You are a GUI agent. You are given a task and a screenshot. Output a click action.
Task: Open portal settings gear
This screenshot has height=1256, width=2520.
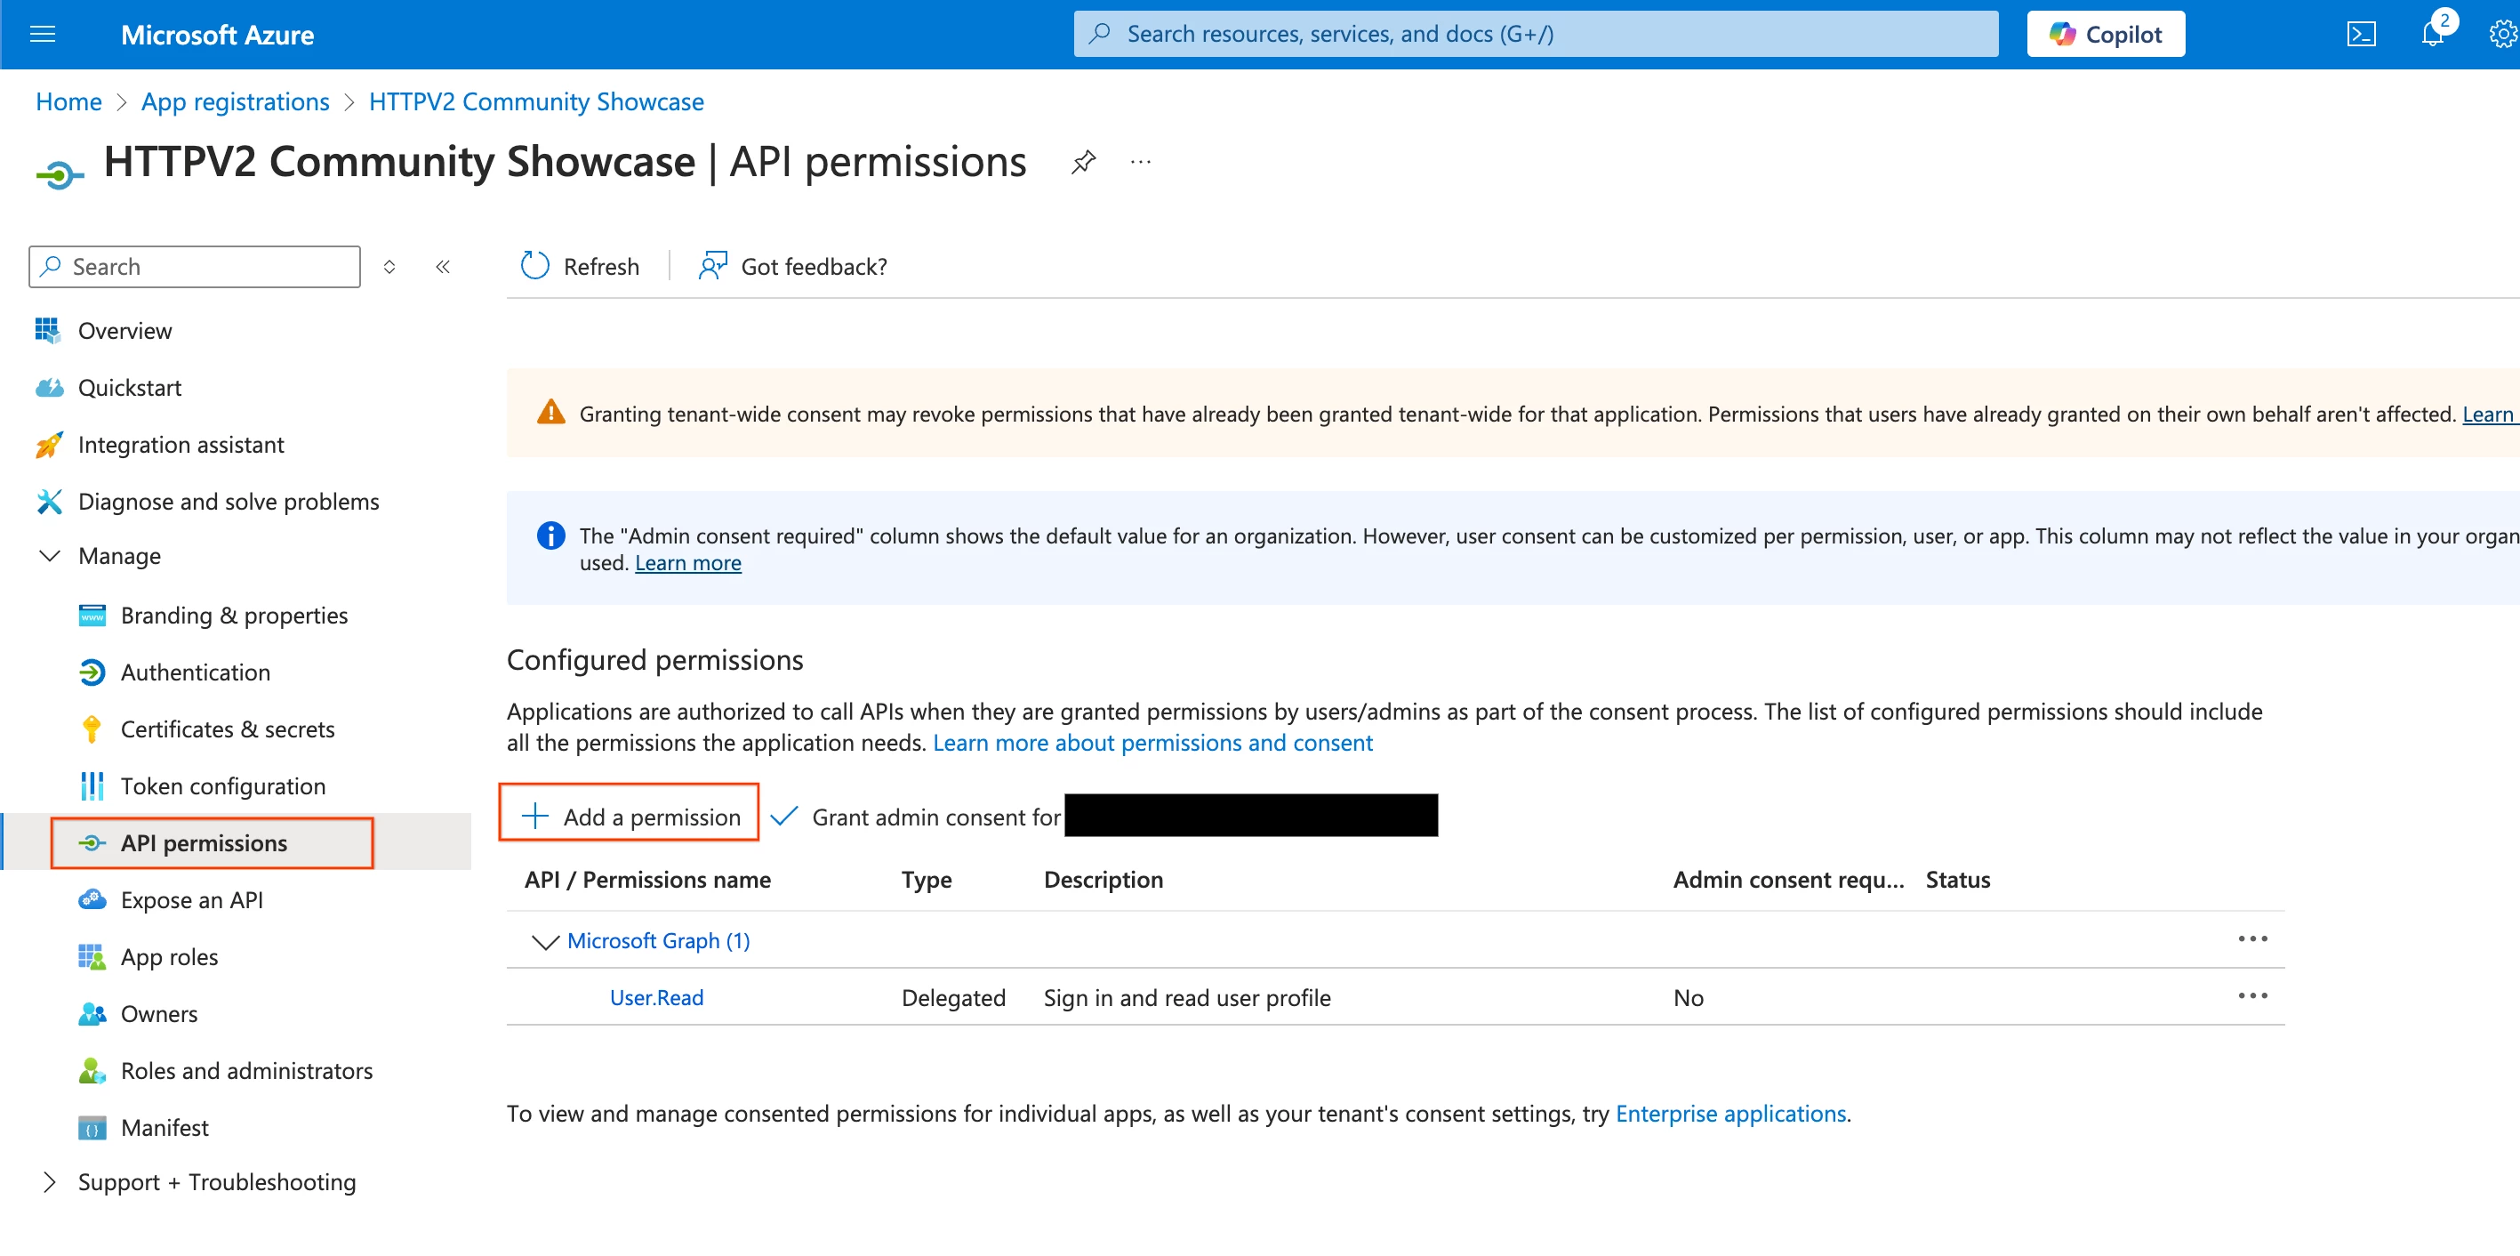[2502, 35]
